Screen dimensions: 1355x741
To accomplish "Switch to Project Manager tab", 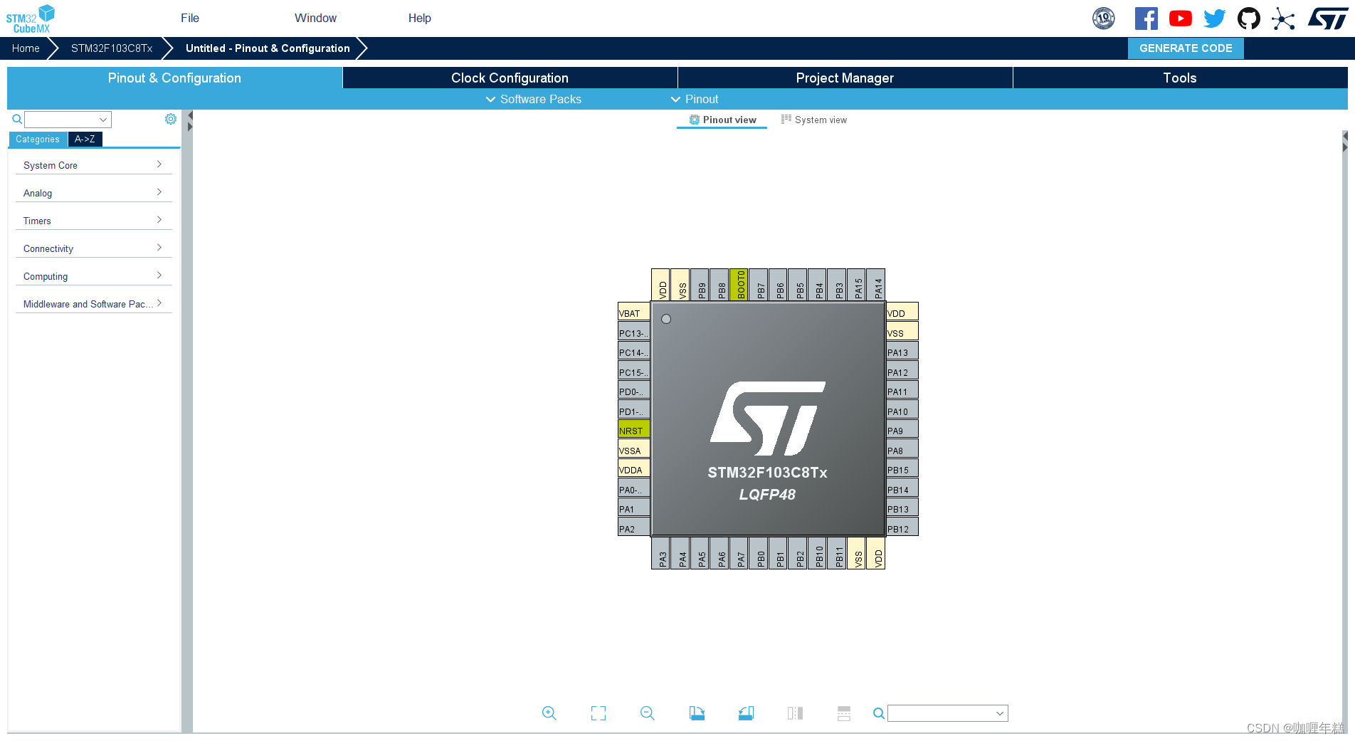I will [845, 78].
